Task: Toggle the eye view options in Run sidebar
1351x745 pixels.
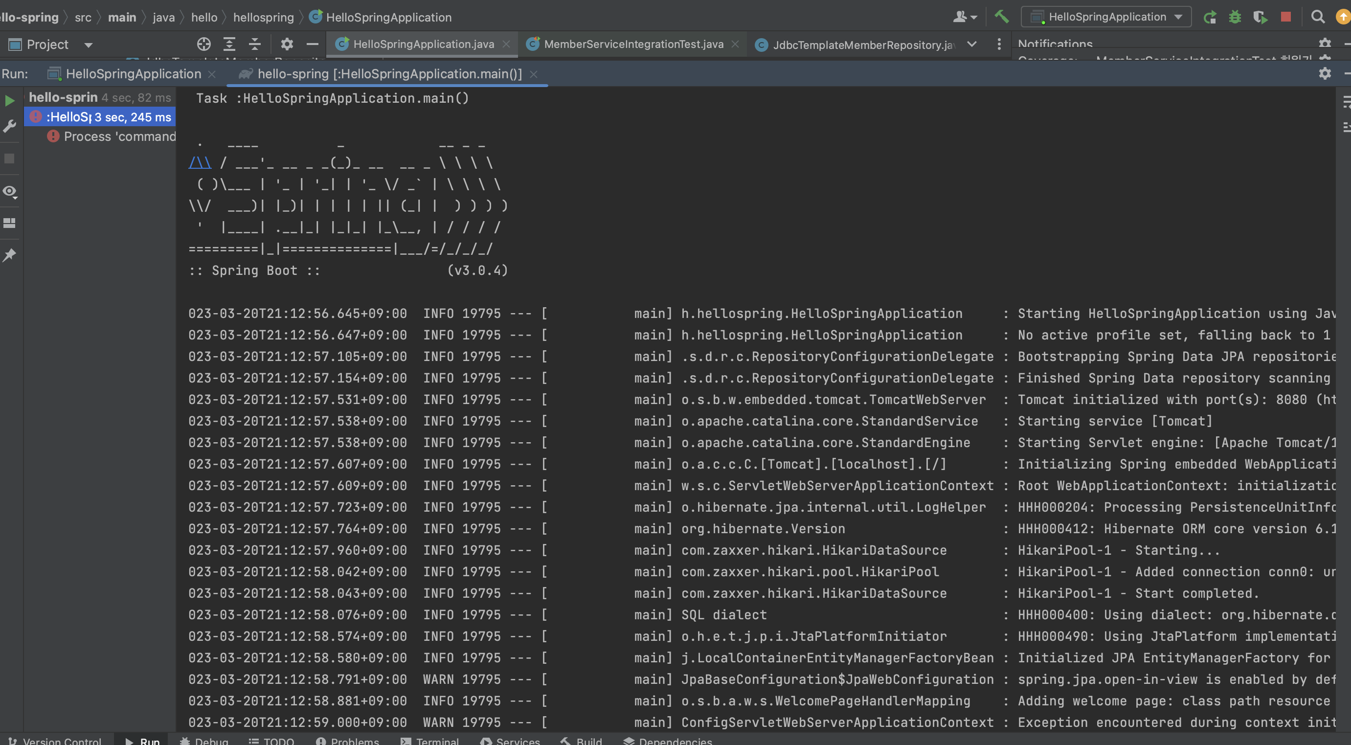Action: pos(9,192)
